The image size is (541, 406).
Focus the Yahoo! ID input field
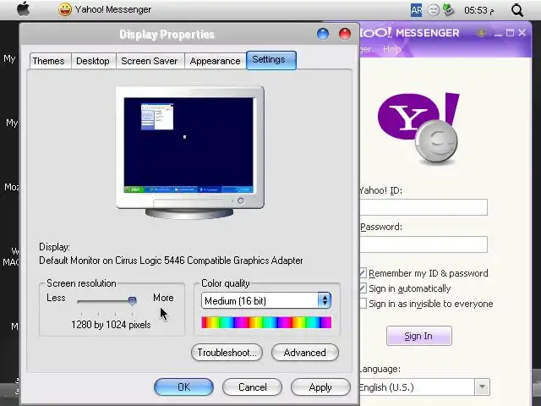(x=424, y=207)
